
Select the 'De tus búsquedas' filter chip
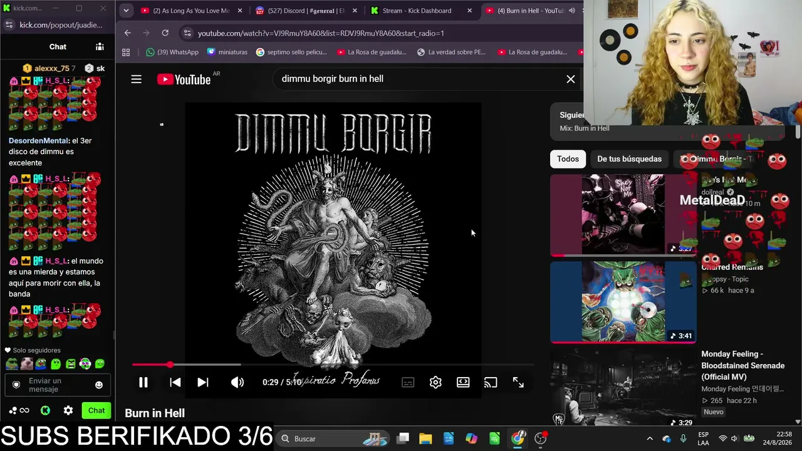[629, 159]
